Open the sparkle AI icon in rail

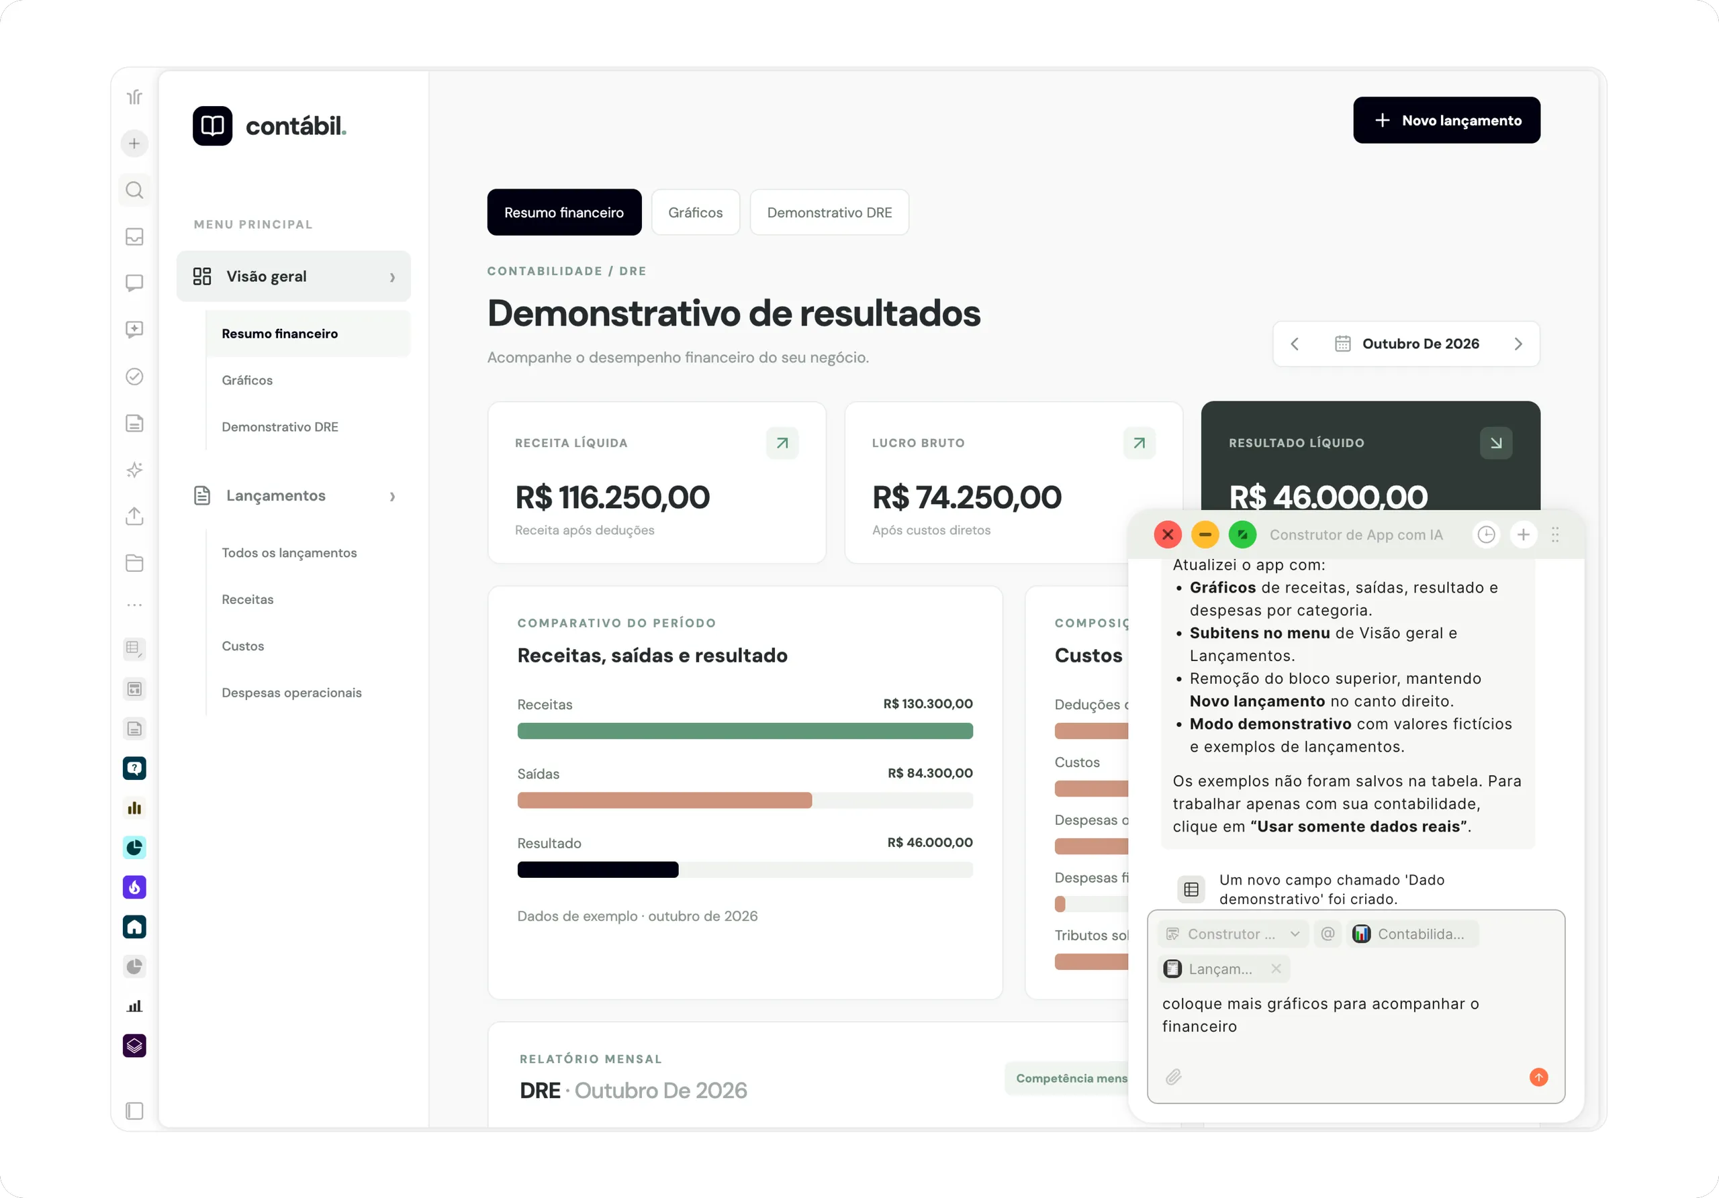tap(134, 470)
